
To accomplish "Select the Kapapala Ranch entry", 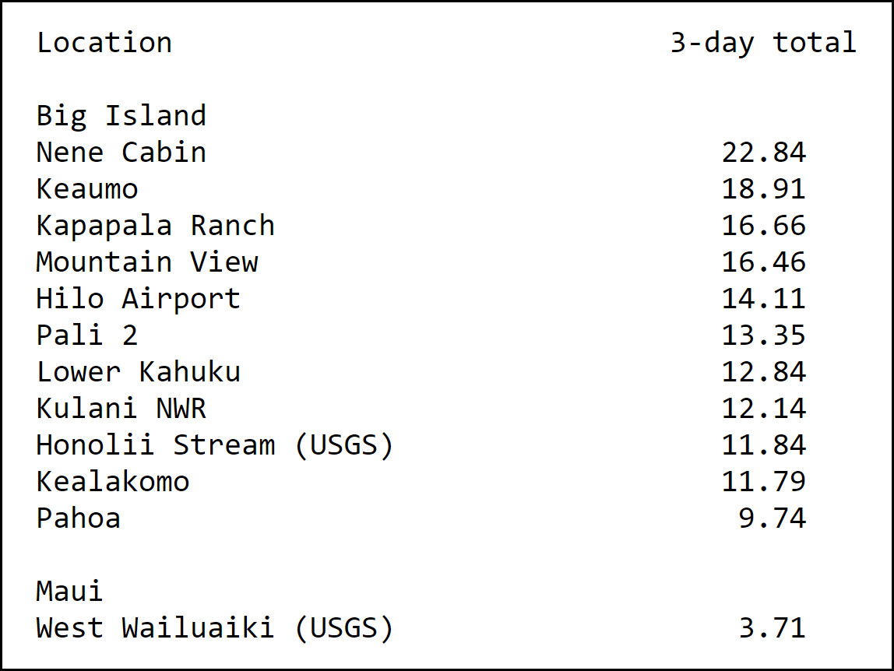I will pos(155,227).
